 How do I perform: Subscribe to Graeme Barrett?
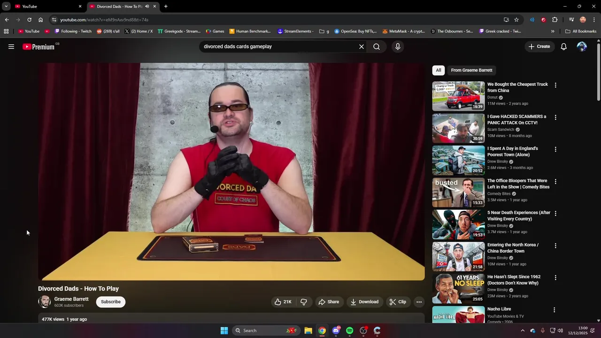coord(111,302)
